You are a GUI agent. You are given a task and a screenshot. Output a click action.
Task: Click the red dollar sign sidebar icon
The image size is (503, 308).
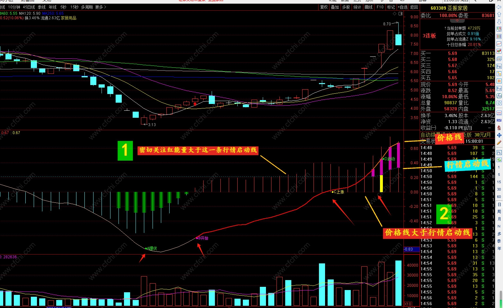(x=499, y=128)
